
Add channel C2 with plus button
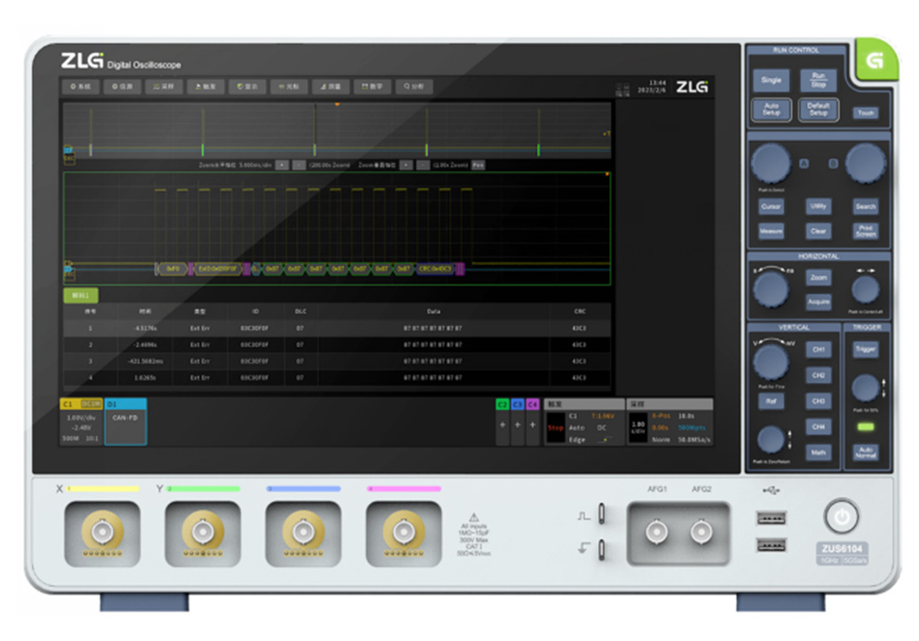pos(502,424)
